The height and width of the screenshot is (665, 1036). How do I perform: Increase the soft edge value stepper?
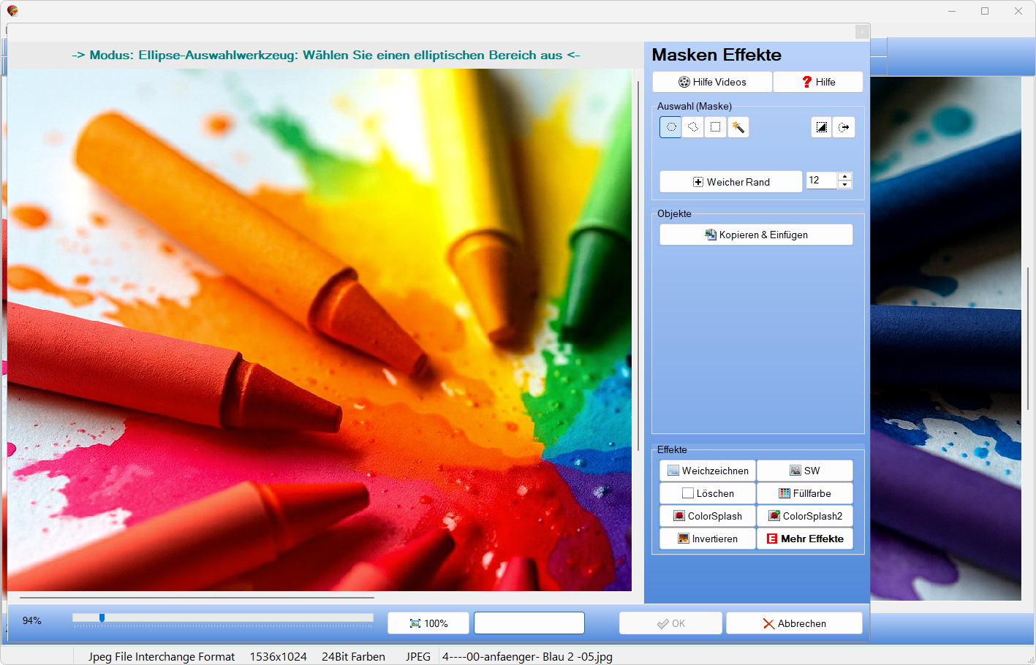845,176
